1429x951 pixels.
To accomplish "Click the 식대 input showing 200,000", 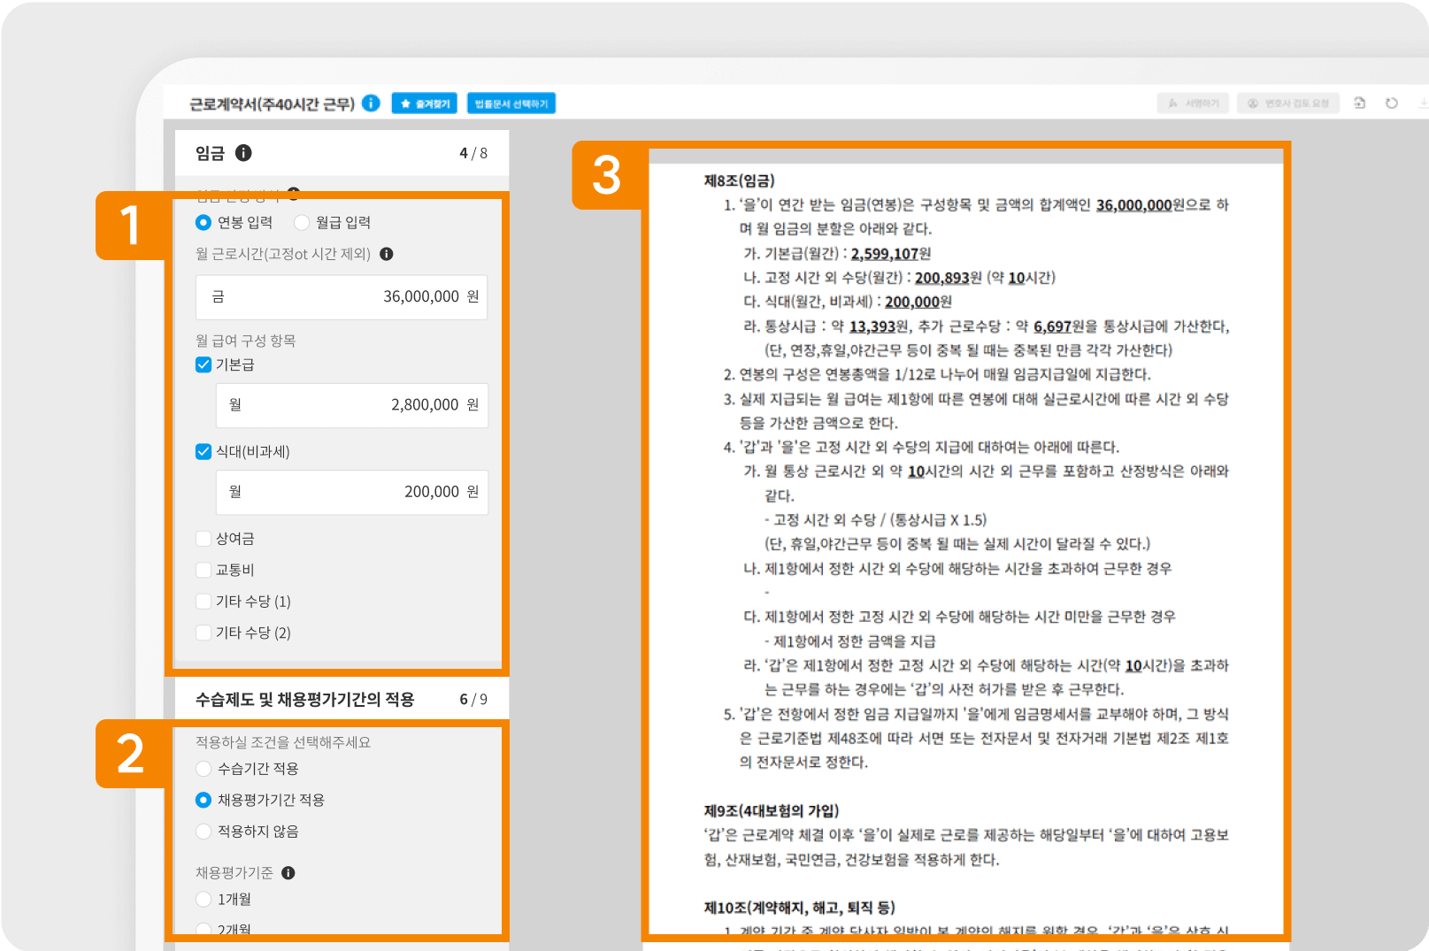I will click(x=352, y=492).
